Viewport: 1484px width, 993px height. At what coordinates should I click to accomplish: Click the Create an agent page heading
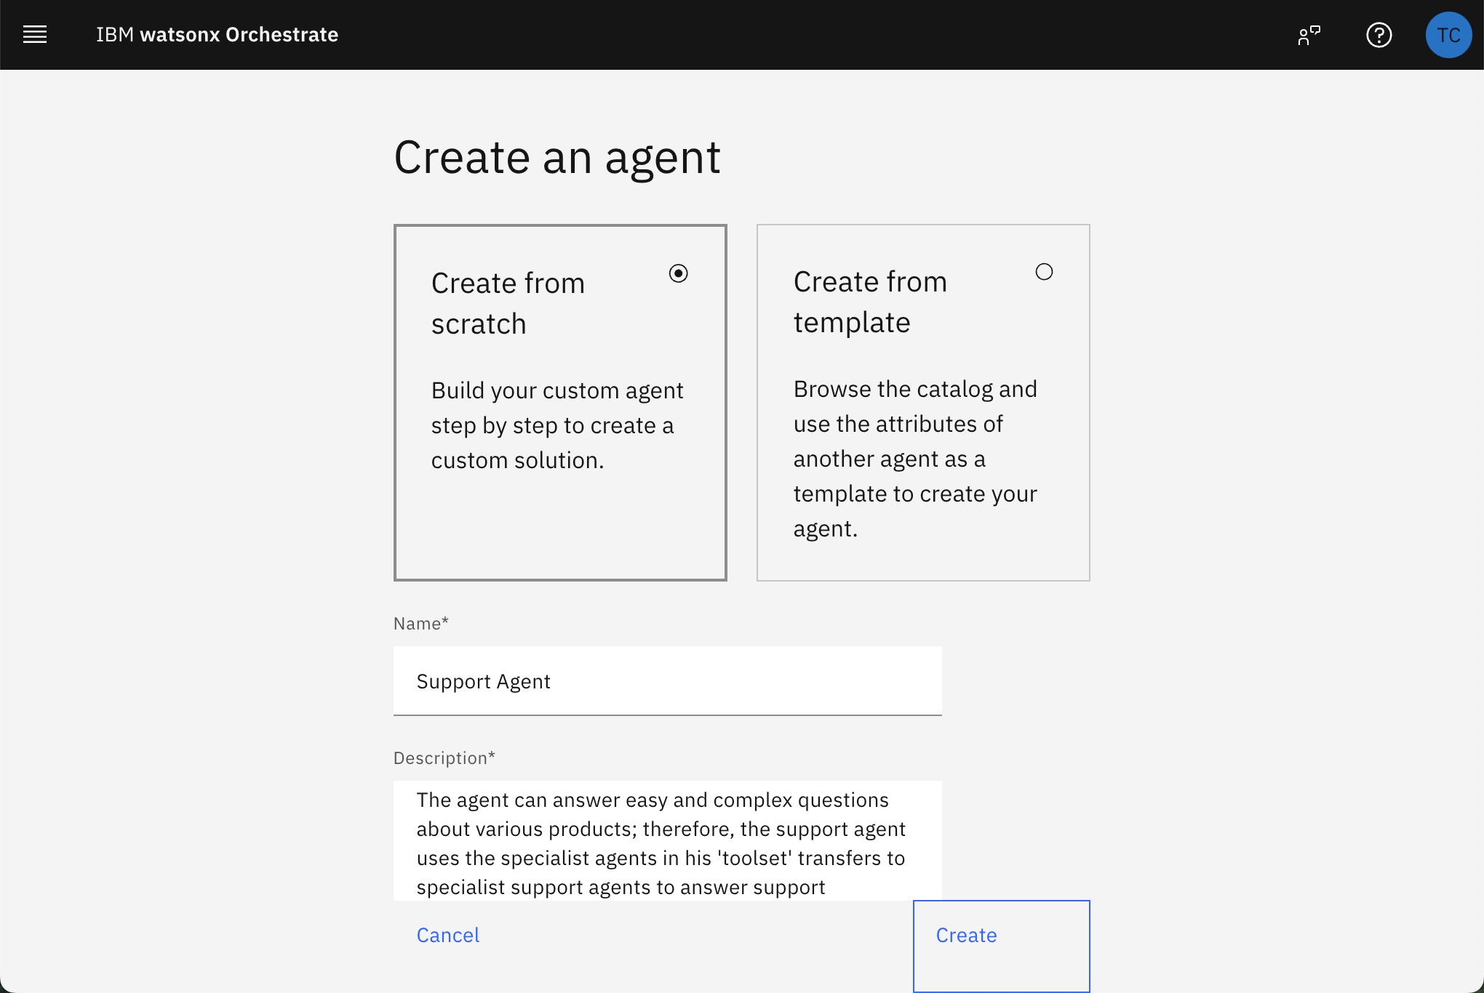(557, 156)
